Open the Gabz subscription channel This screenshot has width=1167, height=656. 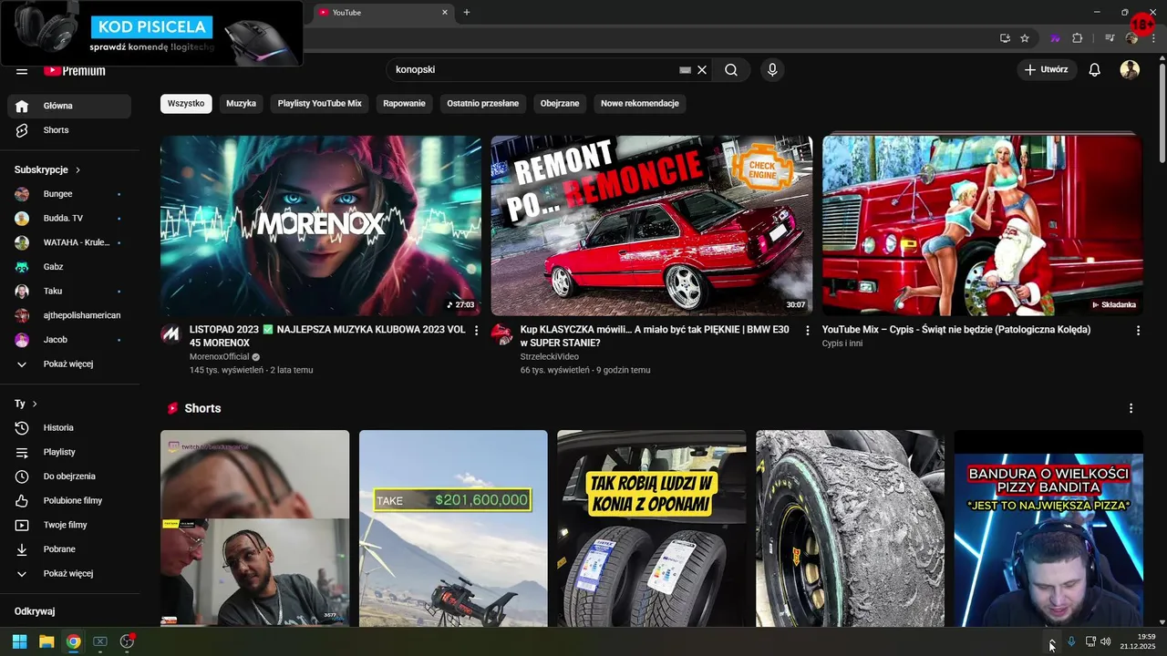coord(69,267)
